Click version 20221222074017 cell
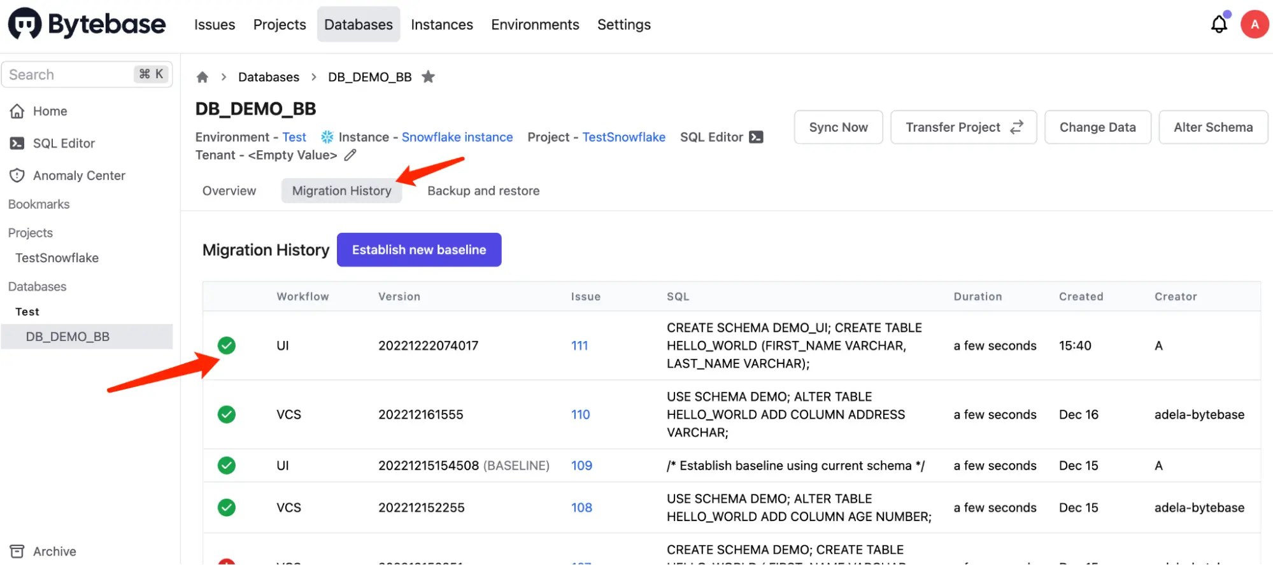 point(428,345)
